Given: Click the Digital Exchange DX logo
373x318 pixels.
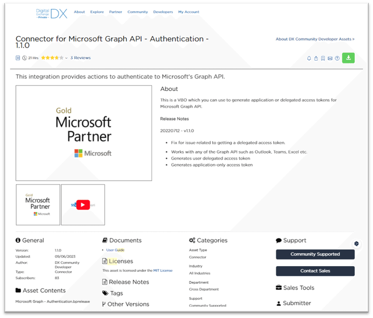Looking at the screenshot, I should pyautogui.click(x=51, y=14).
